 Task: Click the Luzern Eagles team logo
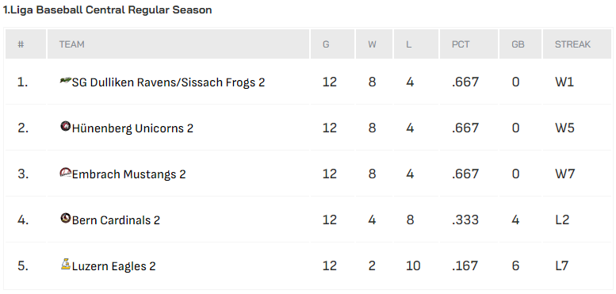[x=65, y=264]
